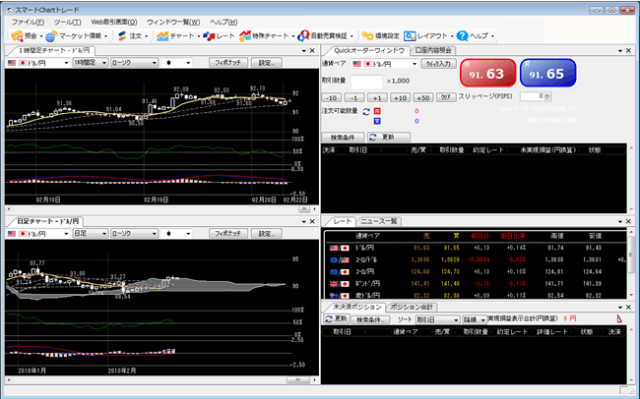Click daily chart horizontal scrollbar thumb
640x399 pixels.
[x=297, y=380]
